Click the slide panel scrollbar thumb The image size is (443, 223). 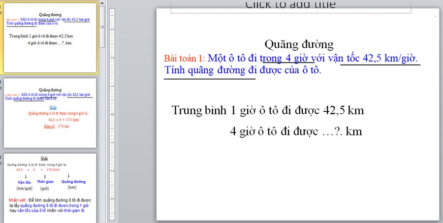pyautogui.click(x=102, y=27)
